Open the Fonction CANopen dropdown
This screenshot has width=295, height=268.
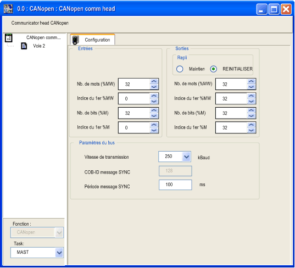59,233
